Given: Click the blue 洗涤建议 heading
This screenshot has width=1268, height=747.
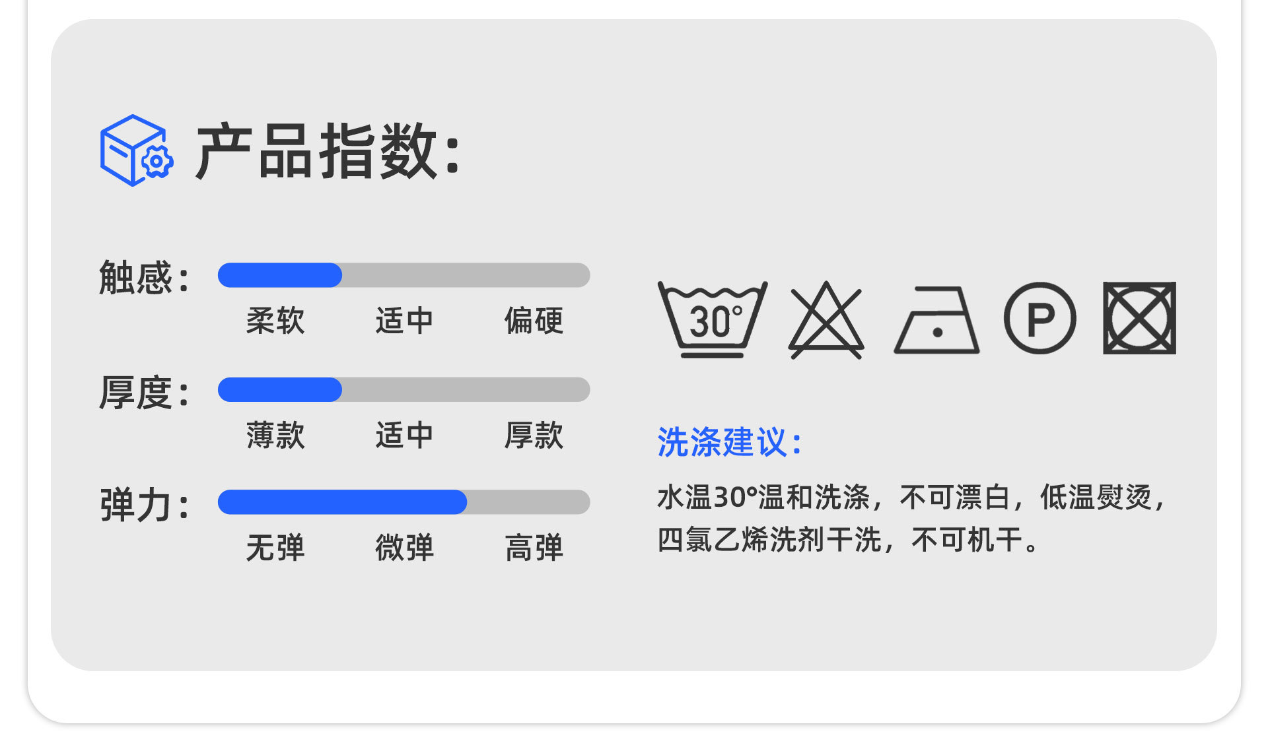Looking at the screenshot, I should [729, 442].
